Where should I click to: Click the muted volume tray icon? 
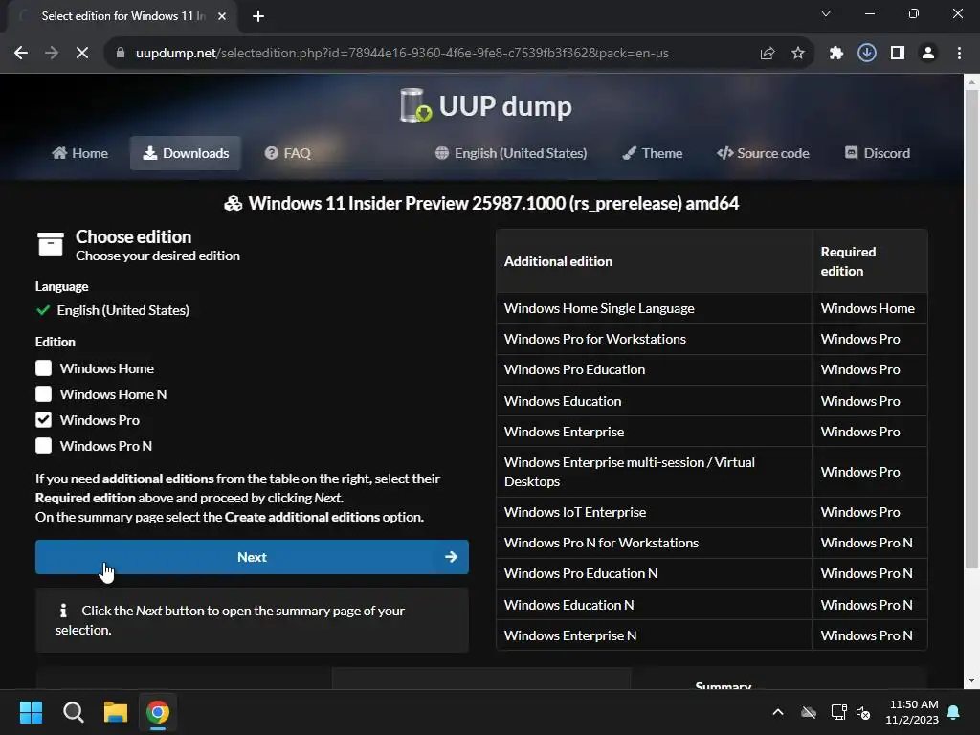pyautogui.click(x=863, y=712)
